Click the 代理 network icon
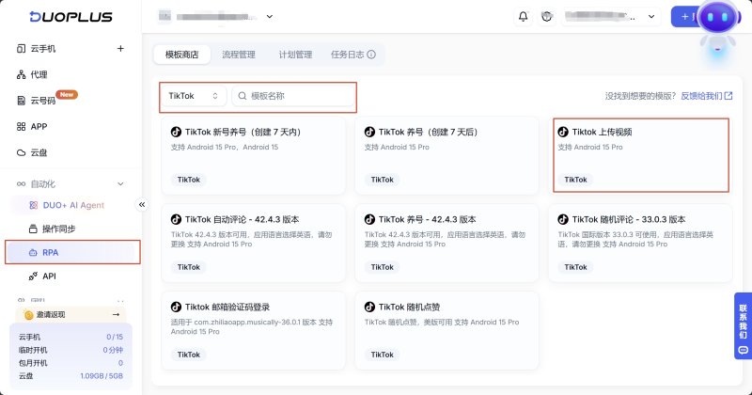This screenshot has height=395, width=752. point(21,74)
